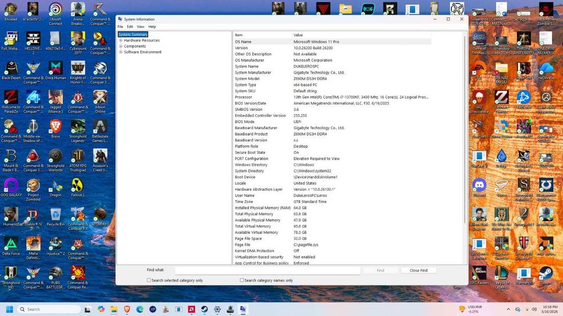
Task: Select the OS Name row
Action: point(332,42)
